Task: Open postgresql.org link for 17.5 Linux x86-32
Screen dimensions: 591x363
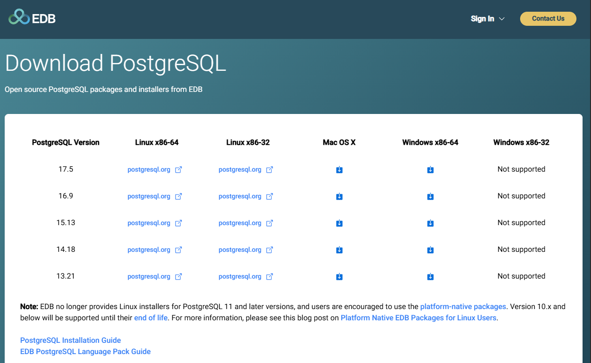Action: [x=240, y=170]
